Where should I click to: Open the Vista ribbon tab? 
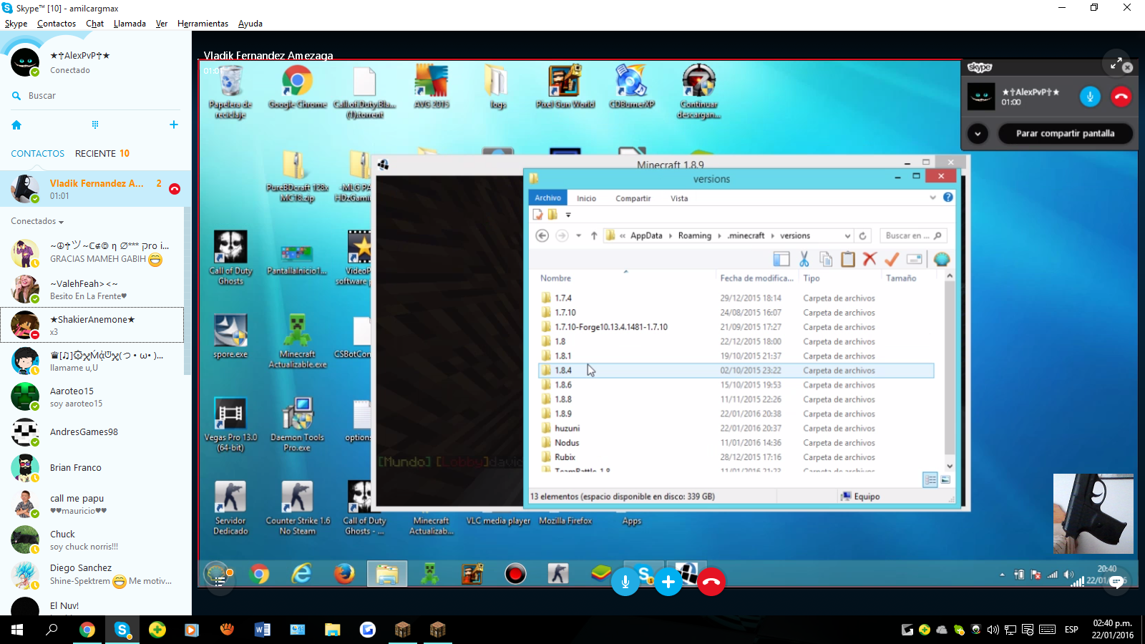[679, 198]
